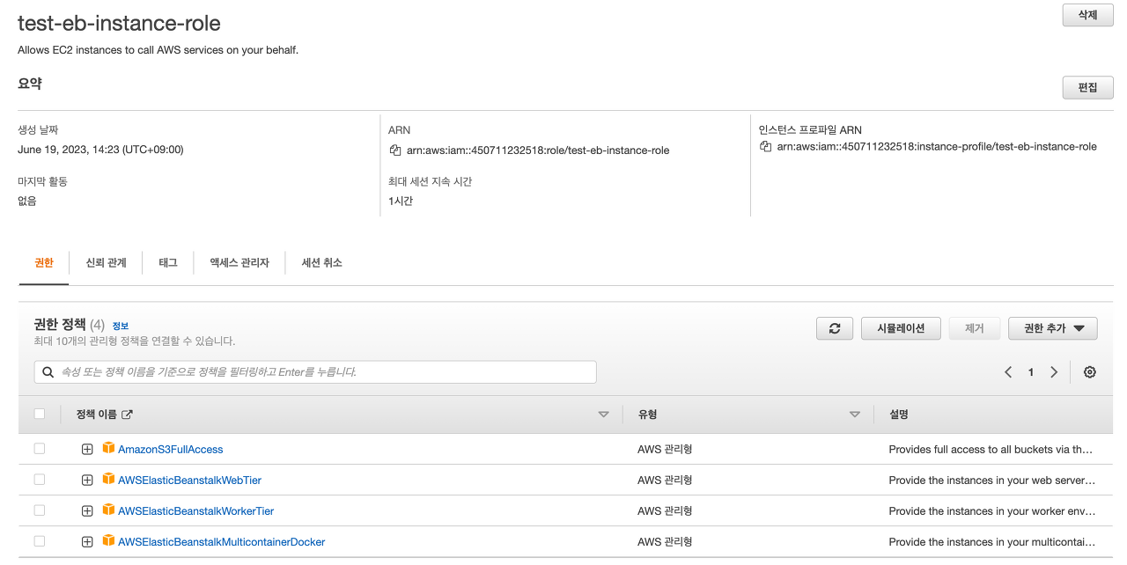Click the external link icon beside 정책 이름
This screenshot has width=1127, height=565.
coord(127,415)
